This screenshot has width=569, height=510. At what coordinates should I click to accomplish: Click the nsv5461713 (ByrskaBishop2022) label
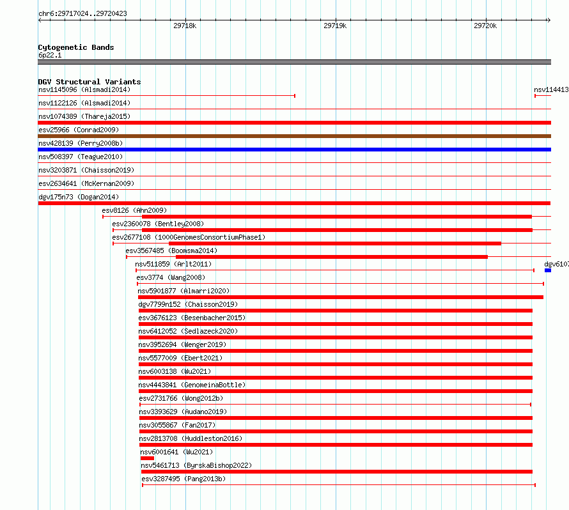[196, 465]
